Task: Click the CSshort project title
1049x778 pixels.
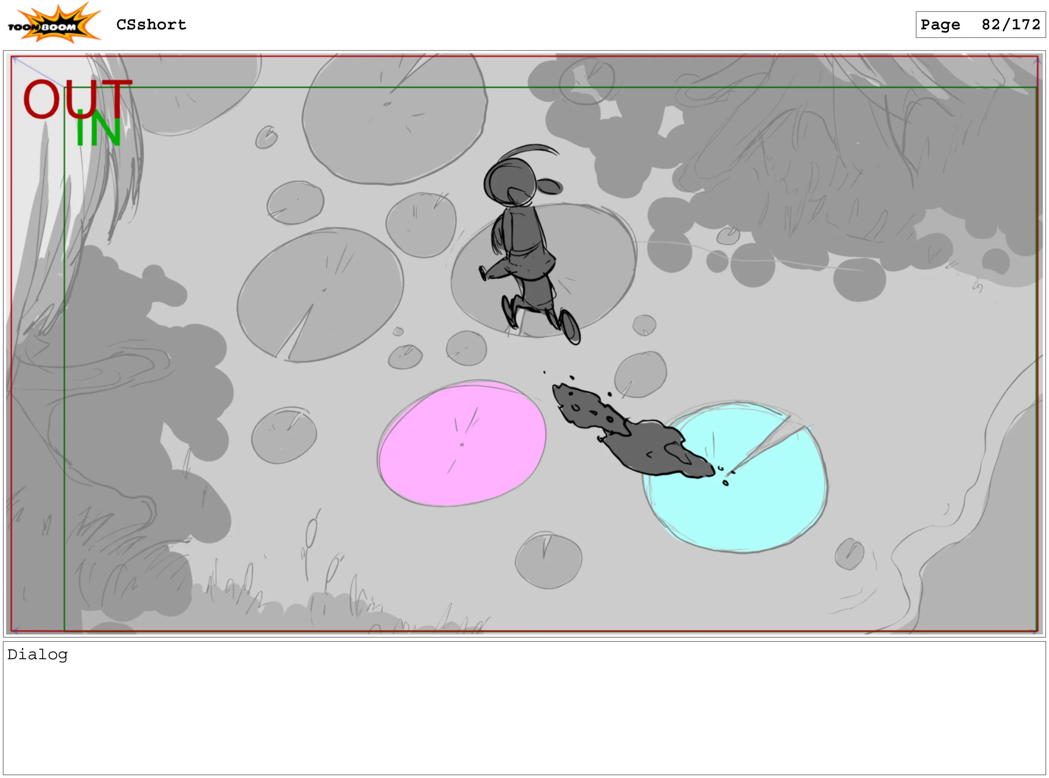Action: click(151, 24)
